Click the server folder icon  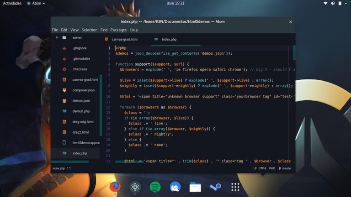tap(64, 37)
